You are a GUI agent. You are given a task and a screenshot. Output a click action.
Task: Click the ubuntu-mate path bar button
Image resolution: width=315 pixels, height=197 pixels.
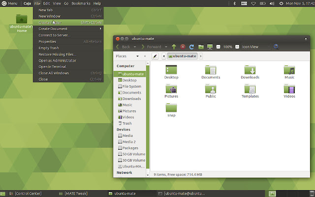coord(183,56)
